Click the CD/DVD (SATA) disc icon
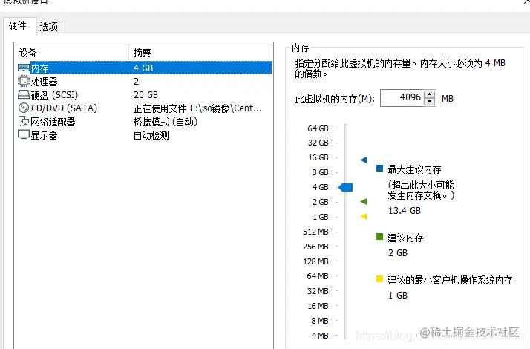Image resolution: width=530 pixels, height=349 pixels. click(x=24, y=108)
